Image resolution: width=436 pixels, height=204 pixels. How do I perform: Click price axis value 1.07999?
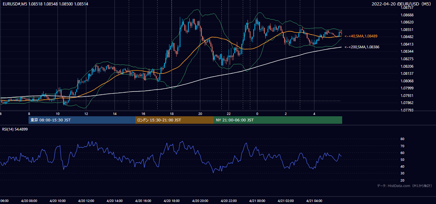[x=407, y=88]
